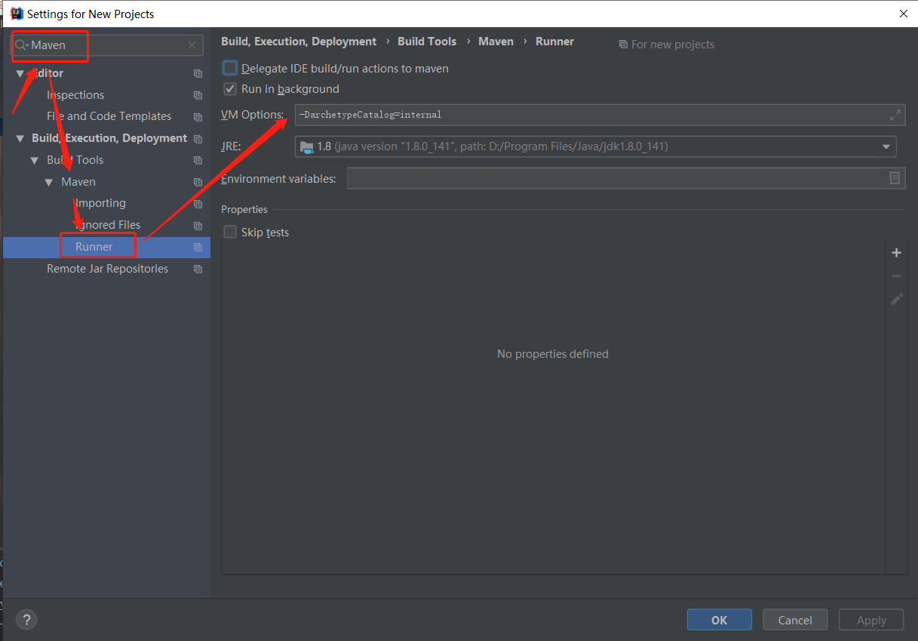Clear the Maven search field text
Image resolution: width=918 pixels, height=641 pixels.
[192, 45]
